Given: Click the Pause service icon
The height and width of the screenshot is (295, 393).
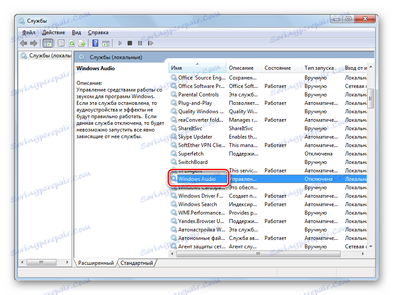Looking at the screenshot, I should (x=140, y=44).
